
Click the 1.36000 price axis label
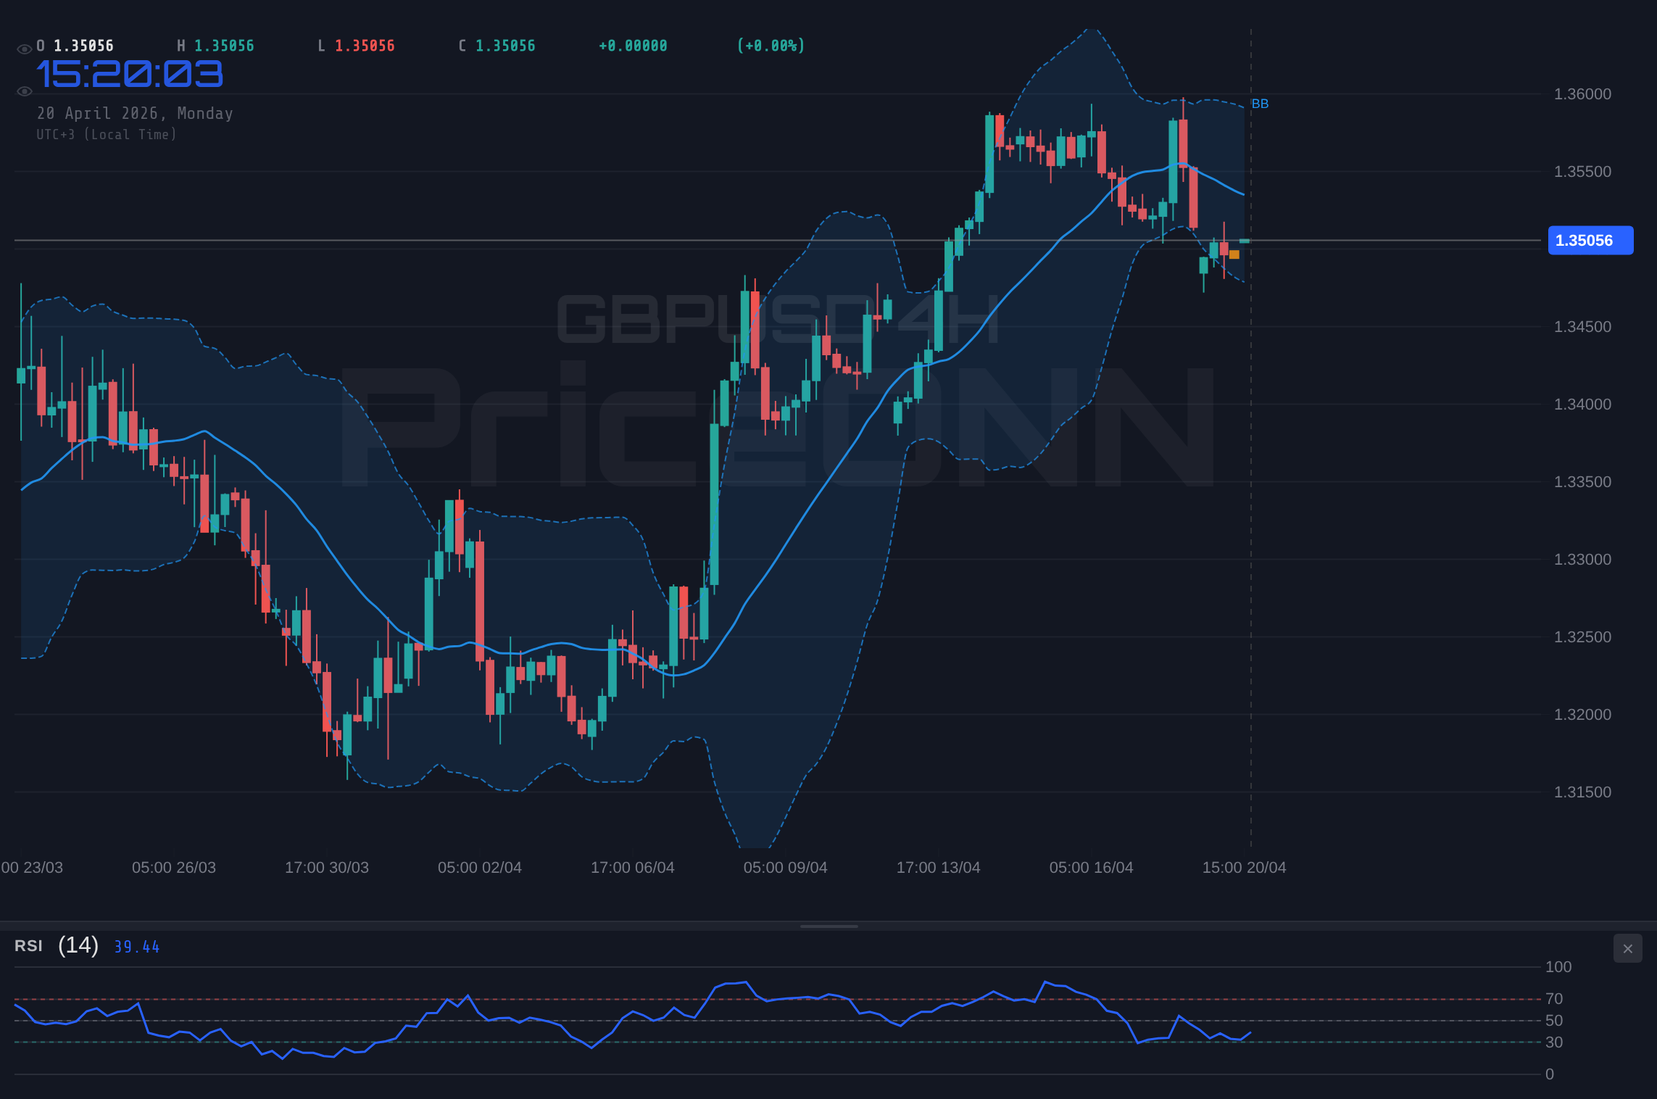(1582, 94)
